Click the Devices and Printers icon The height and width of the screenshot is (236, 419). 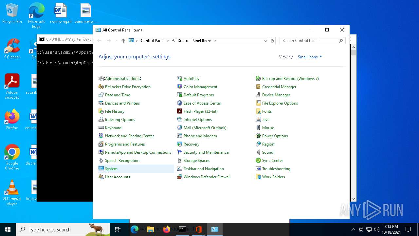coord(101,103)
